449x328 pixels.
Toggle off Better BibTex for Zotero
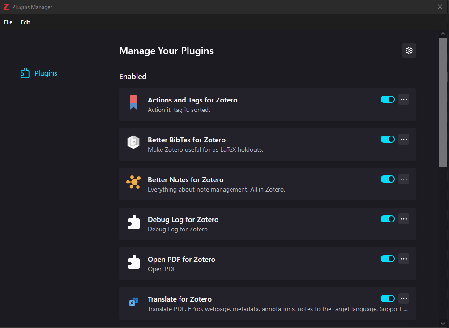387,139
